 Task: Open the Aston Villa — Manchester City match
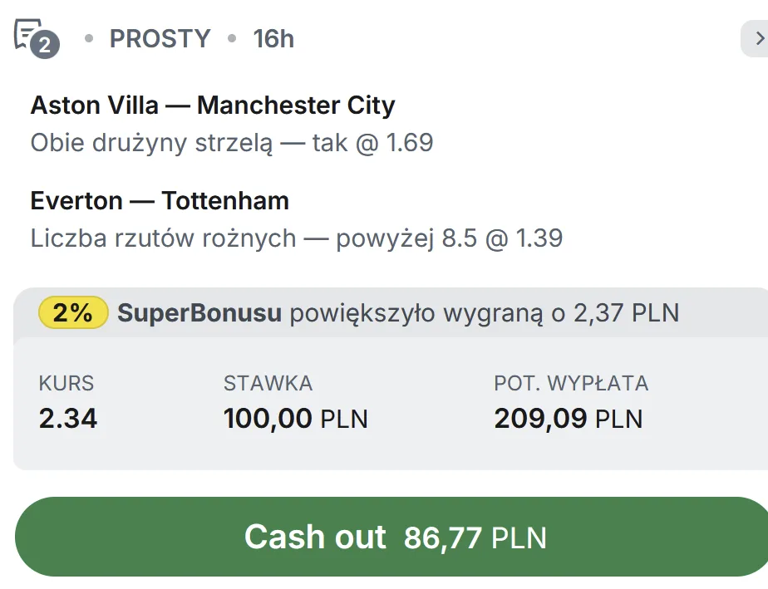pos(212,106)
